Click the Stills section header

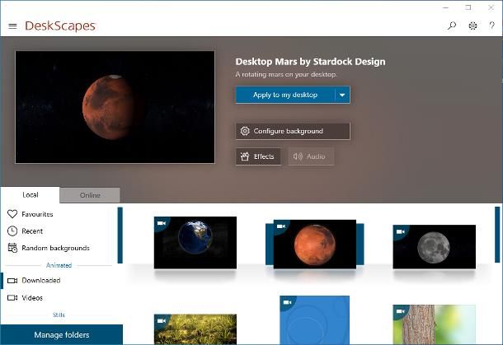[59, 315]
